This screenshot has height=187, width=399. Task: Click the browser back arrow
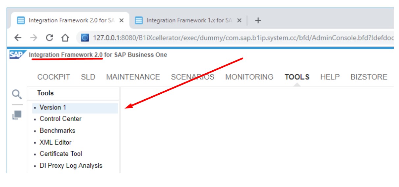[x=18, y=38]
